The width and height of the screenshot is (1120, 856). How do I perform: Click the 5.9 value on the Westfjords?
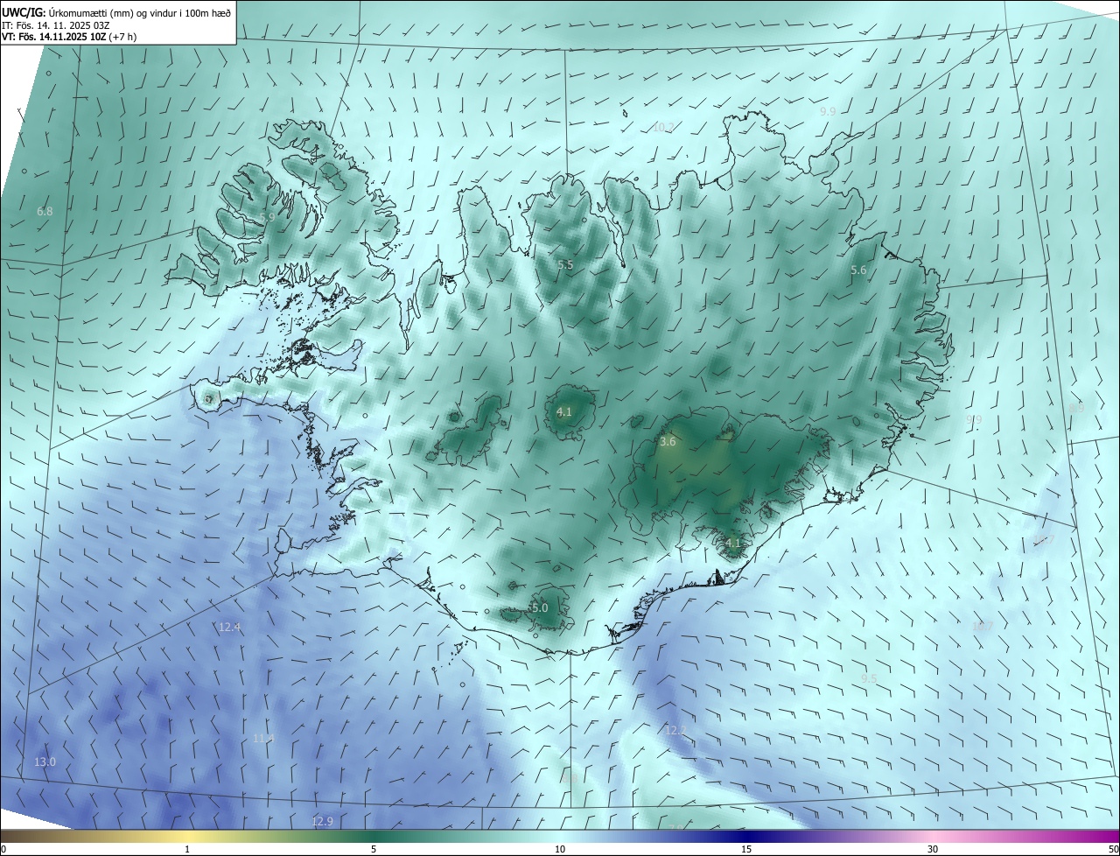pos(268,217)
